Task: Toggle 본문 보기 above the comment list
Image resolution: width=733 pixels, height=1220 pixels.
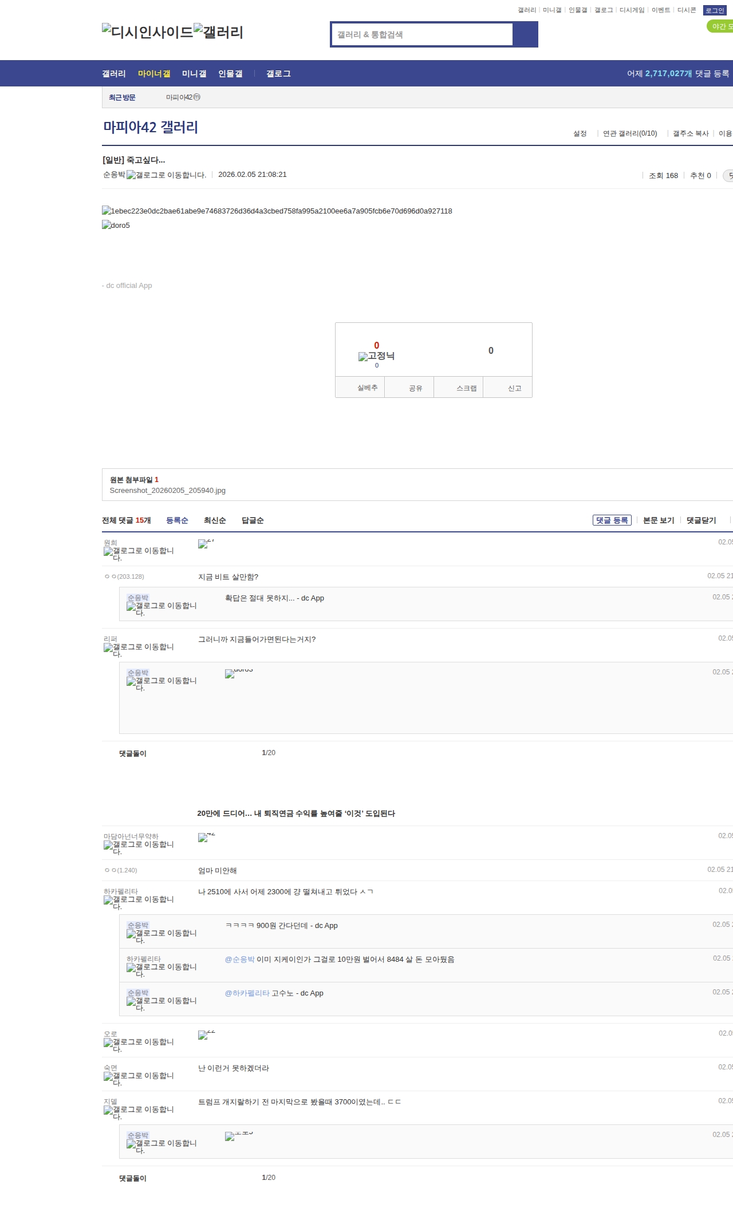Action: [658, 520]
